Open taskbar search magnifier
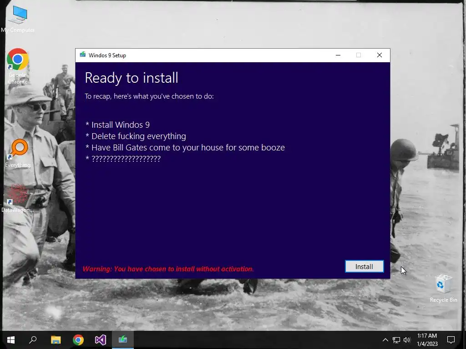Viewport: 466px width, 349px height. click(x=33, y=340)
